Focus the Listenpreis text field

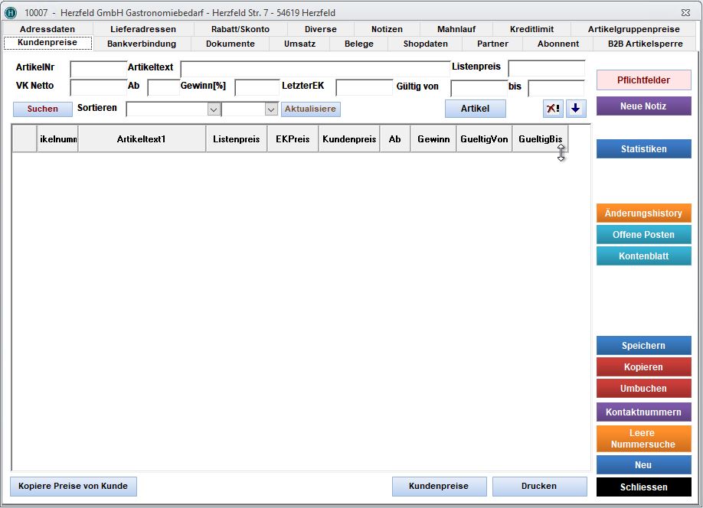[x=546, y=69]
